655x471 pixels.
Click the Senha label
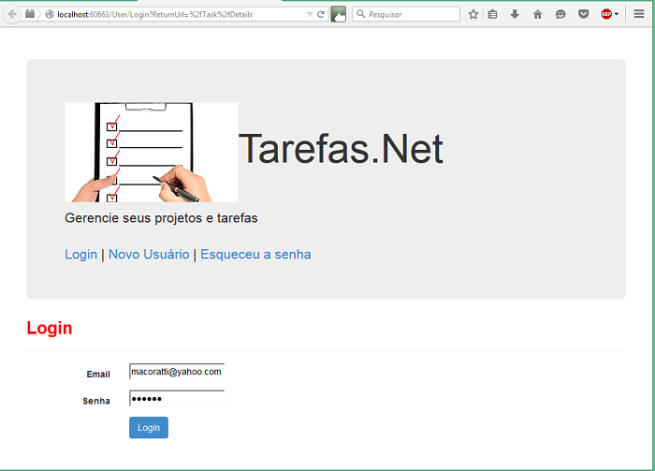(x=96, y=401)
